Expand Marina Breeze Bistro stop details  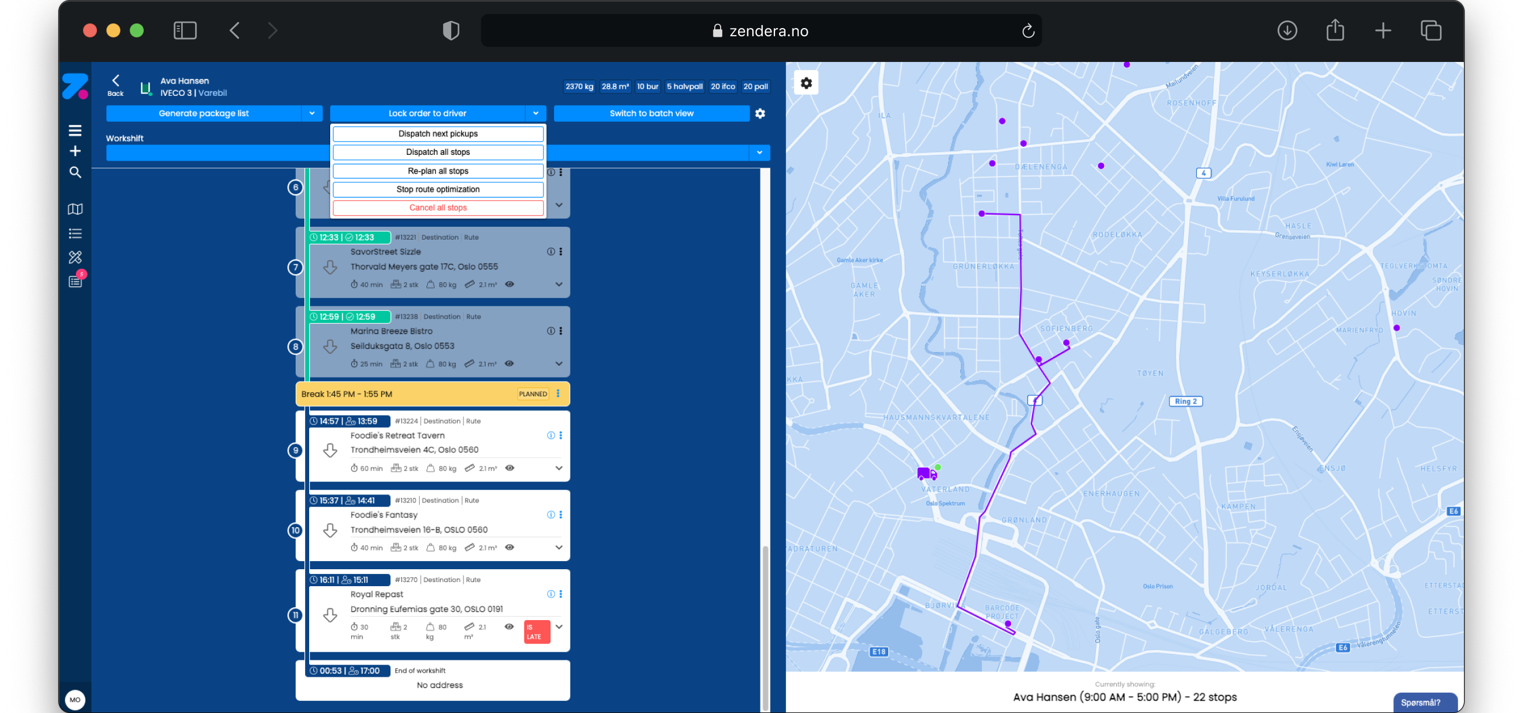[559, 364]
